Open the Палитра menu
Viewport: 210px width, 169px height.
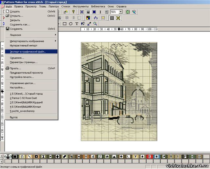pyautogui.click(x=53, y=7)
